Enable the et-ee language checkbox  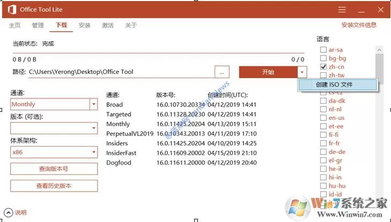click(323, 126)
